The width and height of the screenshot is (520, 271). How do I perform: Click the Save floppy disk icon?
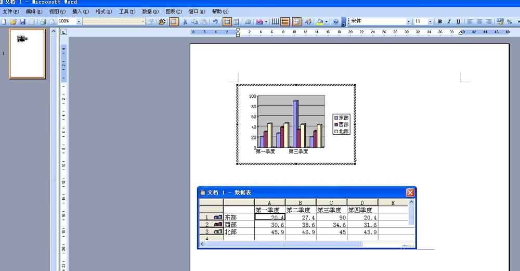[22, 21]
